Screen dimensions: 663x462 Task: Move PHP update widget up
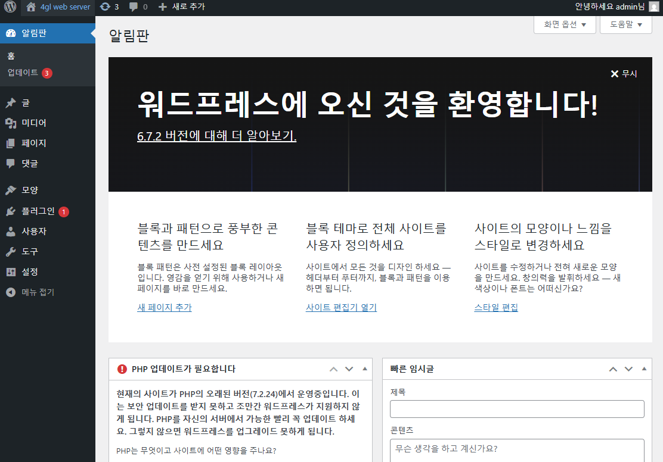click(x=334, y=369)
